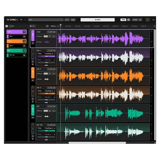Select DBL 1 track in sidebar list
The width and height of the screenshot is (160, 160).
pos(17,36)
